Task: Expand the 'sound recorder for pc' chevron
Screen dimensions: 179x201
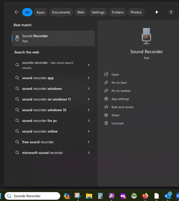Action: click(x=89, y=121)
